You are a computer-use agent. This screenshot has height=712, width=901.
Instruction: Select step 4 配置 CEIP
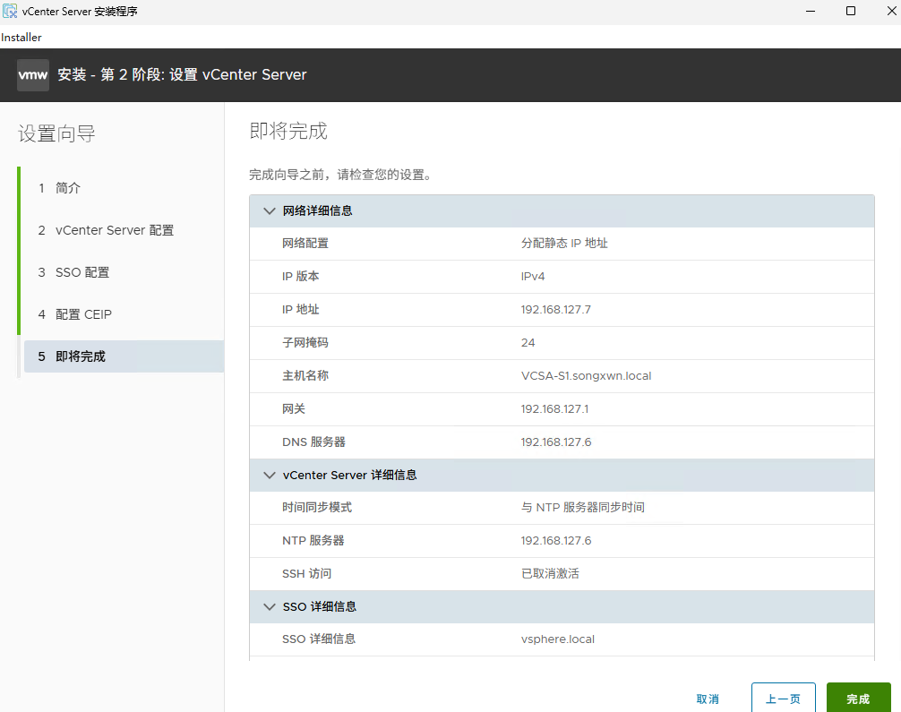click(83, 314)
